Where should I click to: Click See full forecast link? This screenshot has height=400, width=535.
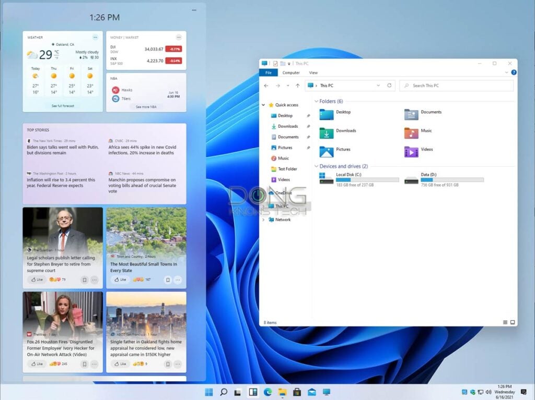[x=63, y=106]
